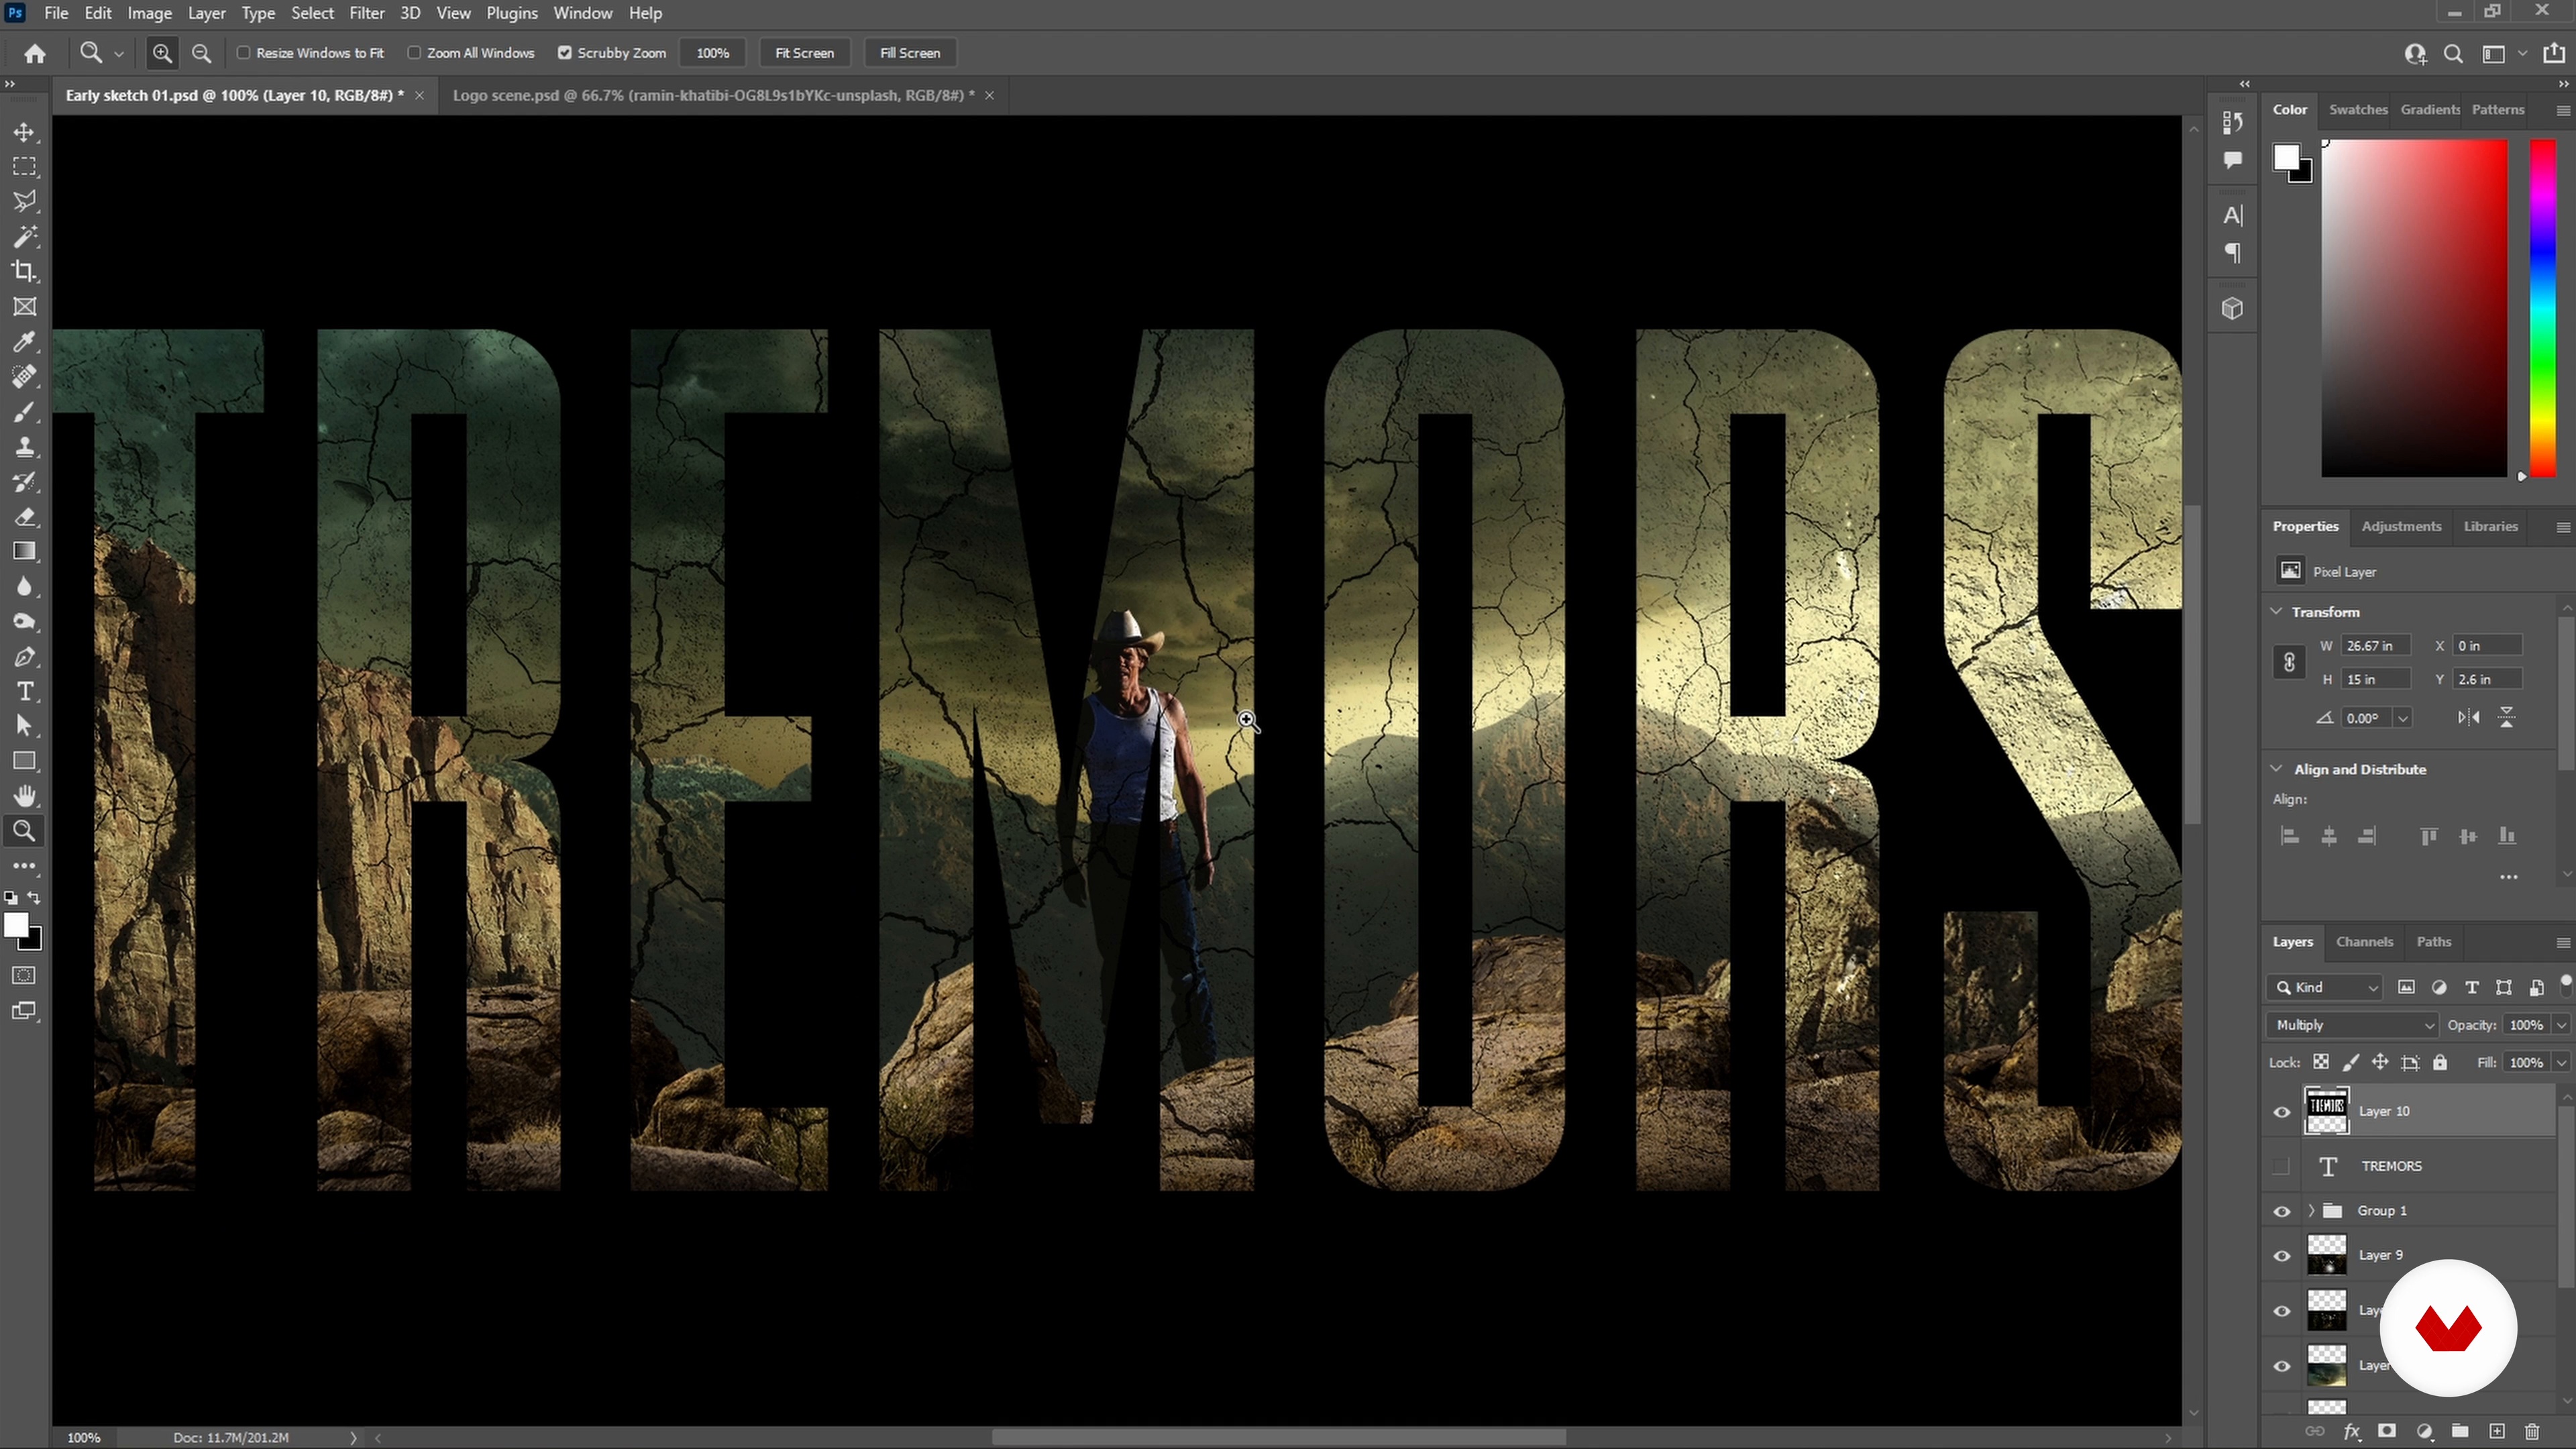This screenshot has height=1449, width=2576.
Task: Select the Magic Wand tool
Action: pyautogui.click(x=24, y=236)
